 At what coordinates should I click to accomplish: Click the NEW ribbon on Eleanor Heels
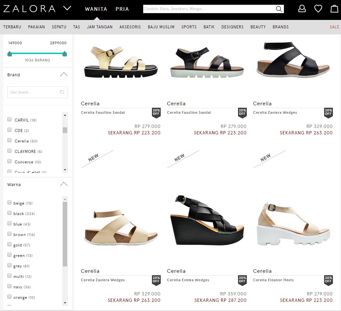[265, 158]
